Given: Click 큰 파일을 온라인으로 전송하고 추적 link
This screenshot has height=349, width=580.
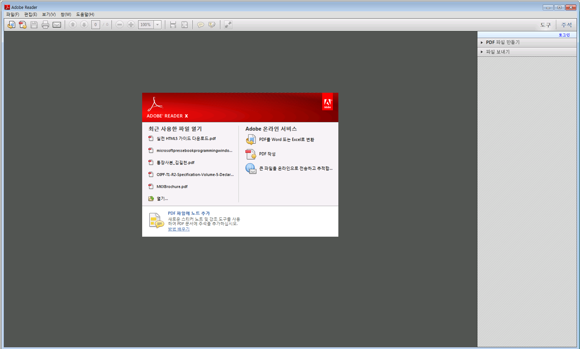Looking at the screenshot, I should (x=296, y=168).
